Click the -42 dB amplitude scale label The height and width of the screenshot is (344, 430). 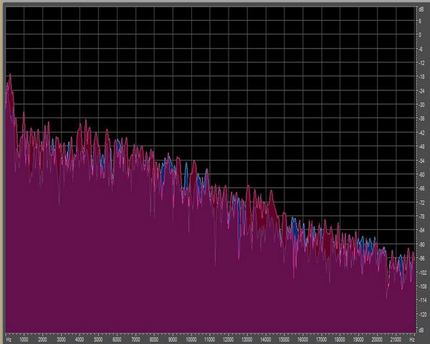point(421,133)
